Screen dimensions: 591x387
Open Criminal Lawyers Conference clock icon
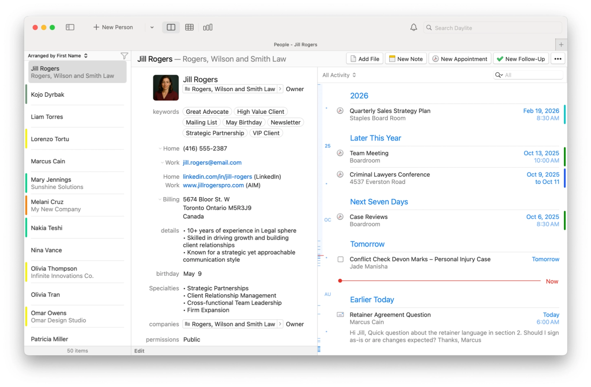click(x=340, y=174)
